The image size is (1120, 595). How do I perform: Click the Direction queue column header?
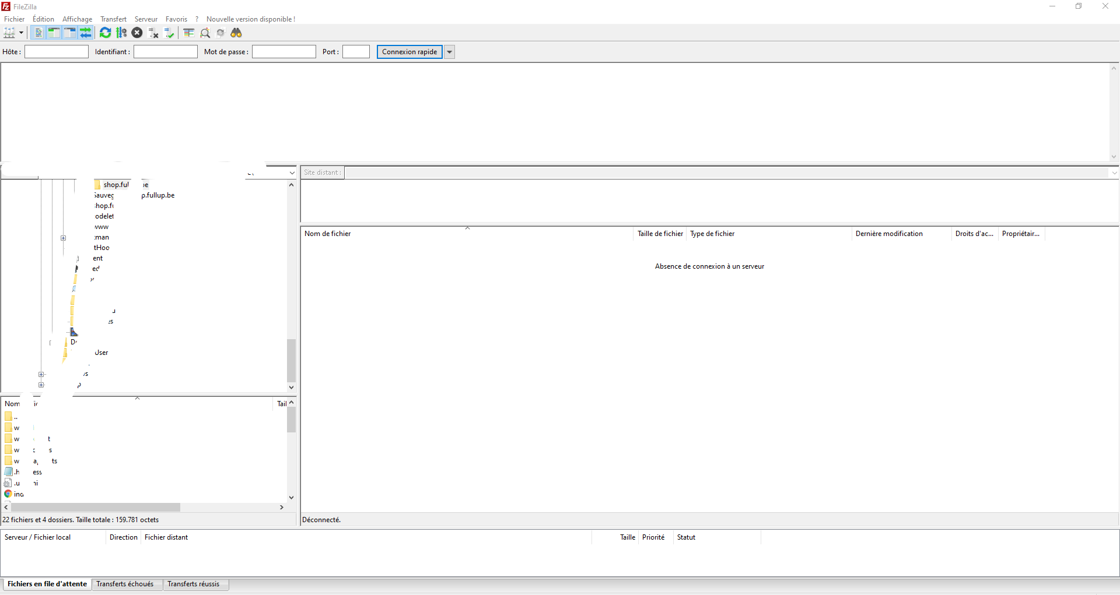[x=124, y=537]
